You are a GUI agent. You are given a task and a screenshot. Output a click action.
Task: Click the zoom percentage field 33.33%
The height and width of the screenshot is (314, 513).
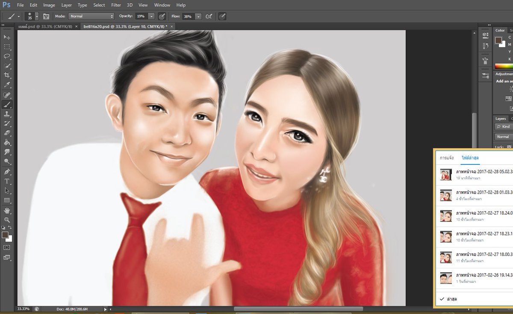(24, 309)
